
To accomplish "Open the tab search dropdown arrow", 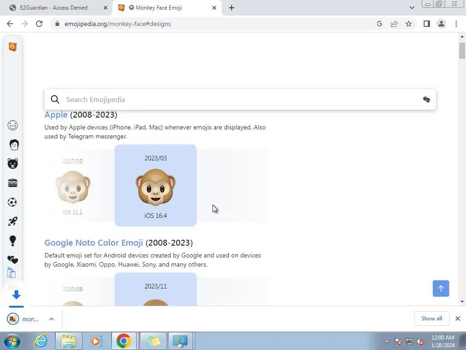I will (x=411, y=8).
